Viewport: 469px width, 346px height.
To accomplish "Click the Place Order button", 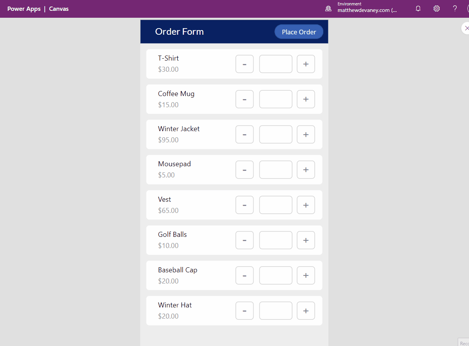I will pos(299,32).
